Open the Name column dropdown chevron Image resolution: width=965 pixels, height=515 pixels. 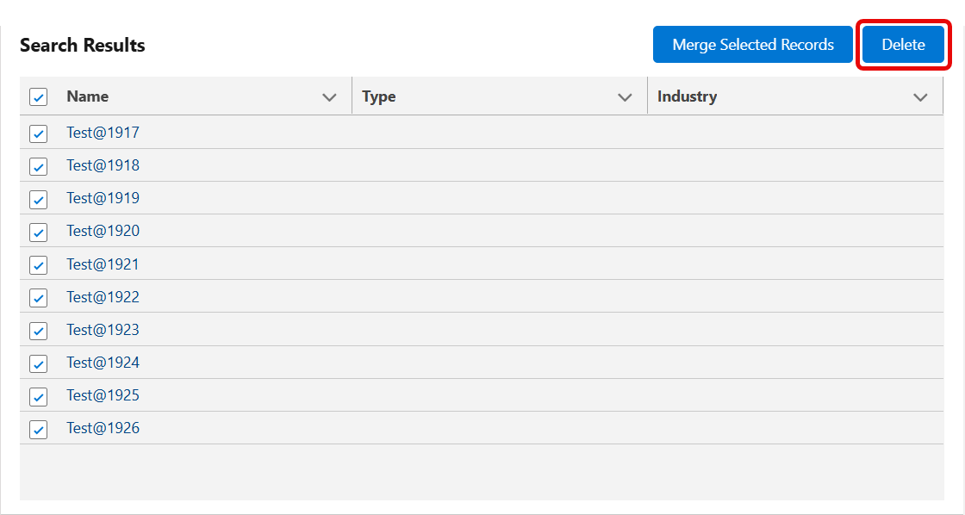click(x=329, y=97)
